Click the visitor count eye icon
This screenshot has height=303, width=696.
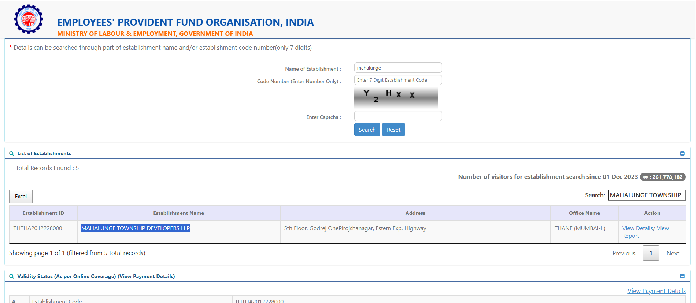tap(645, 177)
